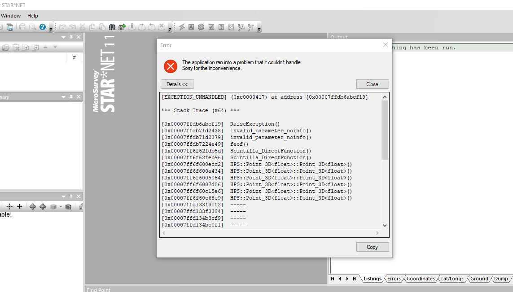Image resolution: width=513 pixels, height=292 pixels.
Task: Pin the top-left panel with pushpin icon
Action: pyautogui.click(x=71, y=37)
